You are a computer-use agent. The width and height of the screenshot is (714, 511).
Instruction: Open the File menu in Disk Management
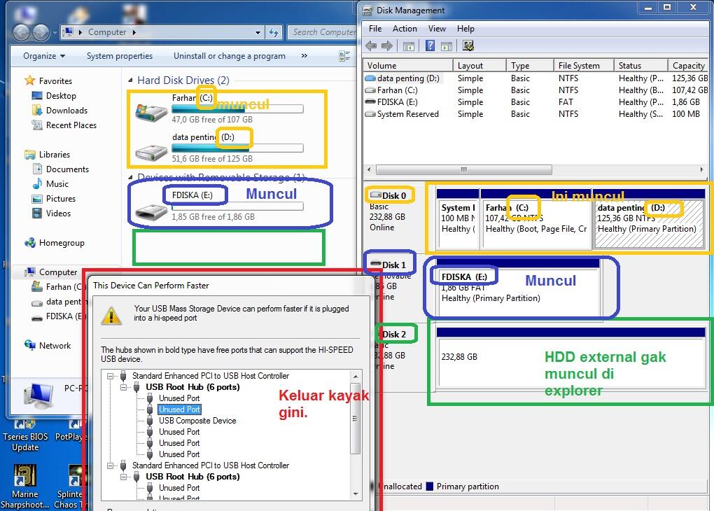[x=375, y=28]
